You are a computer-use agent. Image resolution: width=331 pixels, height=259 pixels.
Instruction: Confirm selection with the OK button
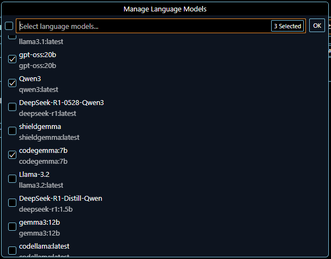[317, 26]
